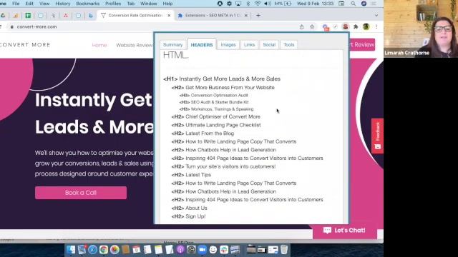Image resolution: width=458 pixels, height=257 pixels.
Task: Open the pinned tab with red dots
Action: (66, 16)
